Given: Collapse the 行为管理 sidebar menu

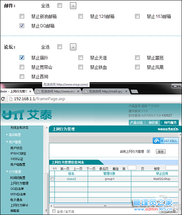Looking at the screenshot, I should [13, 172].
